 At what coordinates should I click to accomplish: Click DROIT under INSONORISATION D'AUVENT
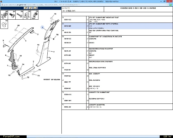(92, 55)
